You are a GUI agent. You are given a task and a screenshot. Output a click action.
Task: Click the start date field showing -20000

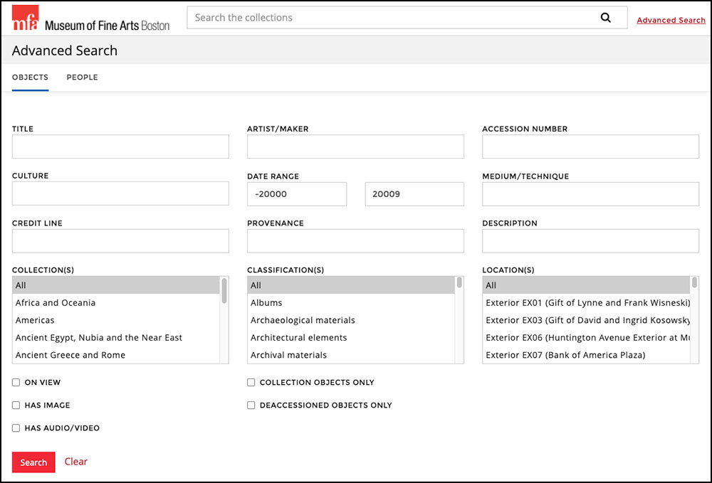pyautogui.click(x=297, y=193)
